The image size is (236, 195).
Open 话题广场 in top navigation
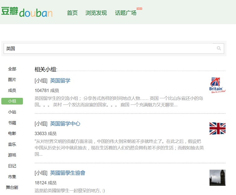[x=126, y=13]
